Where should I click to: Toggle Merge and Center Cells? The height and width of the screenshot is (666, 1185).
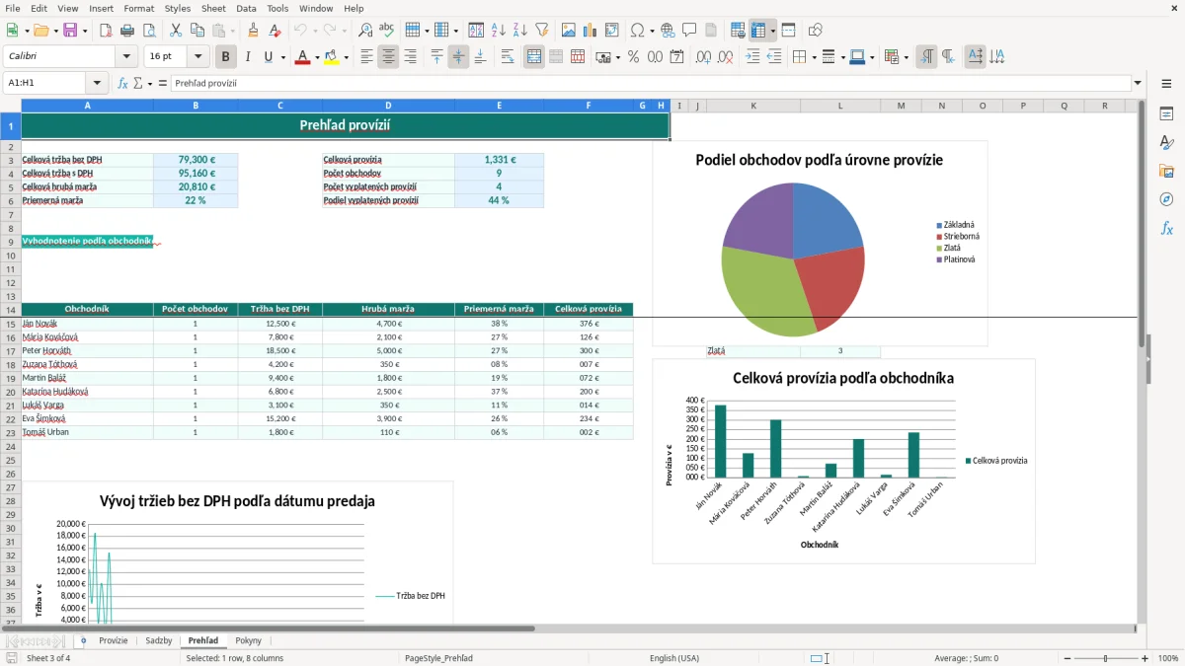click(534, 57)
